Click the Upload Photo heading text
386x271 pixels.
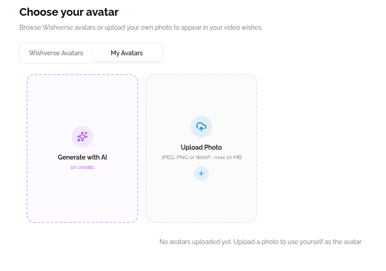[x=201, y=147]
